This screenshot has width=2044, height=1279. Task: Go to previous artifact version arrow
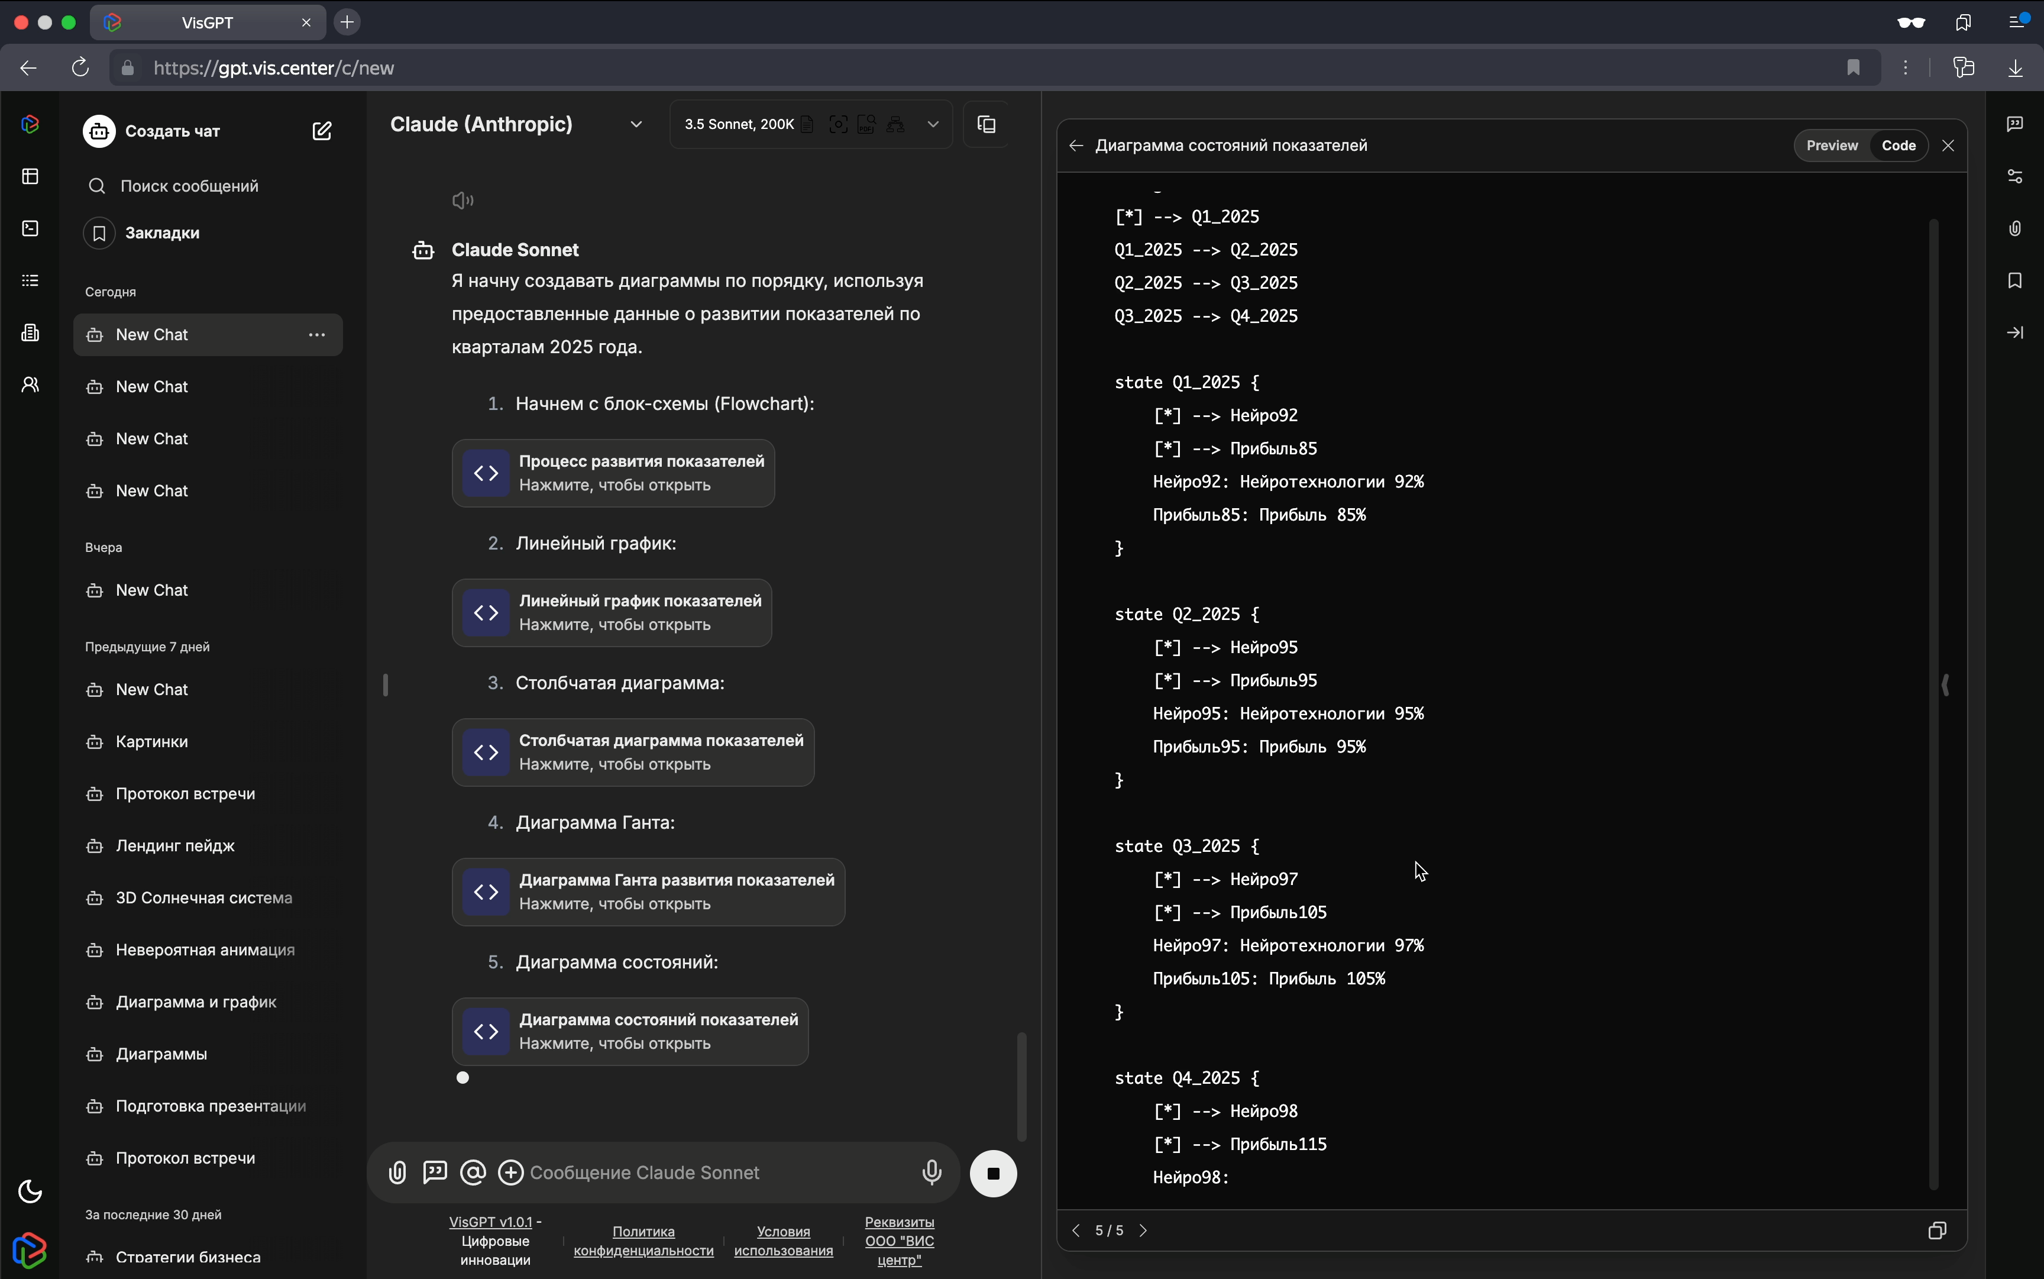point(1076,1230)
